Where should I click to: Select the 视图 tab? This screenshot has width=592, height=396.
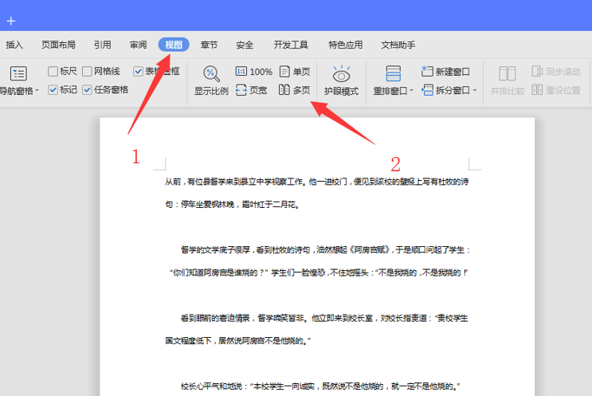tap(174, 45)
